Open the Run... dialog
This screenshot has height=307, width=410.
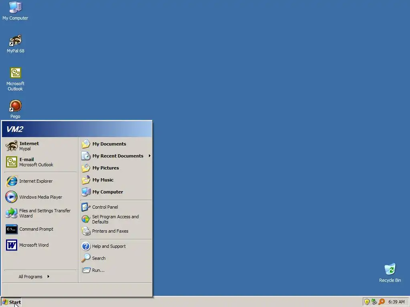pyautogui.click(x=116, y=270)
